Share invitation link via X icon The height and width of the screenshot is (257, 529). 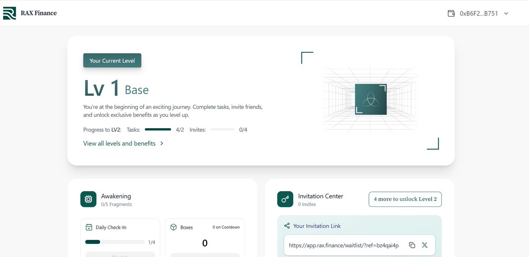[425, 245]
